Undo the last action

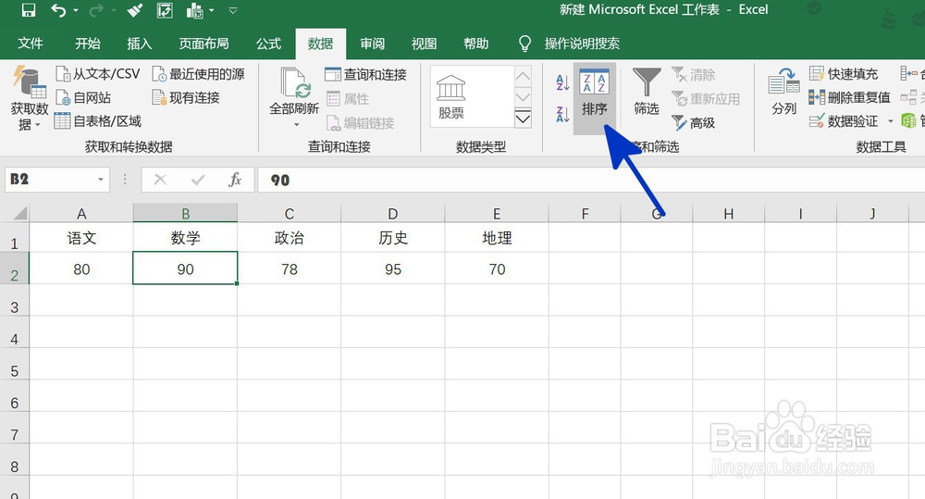[58, 10]
